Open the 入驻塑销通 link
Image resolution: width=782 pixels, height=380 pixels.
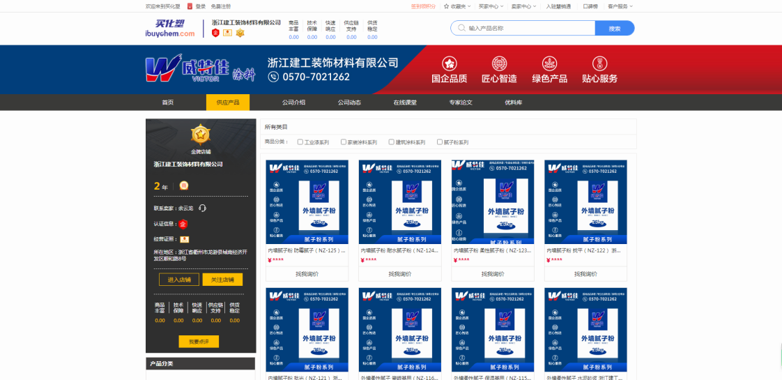click(557, 6)
